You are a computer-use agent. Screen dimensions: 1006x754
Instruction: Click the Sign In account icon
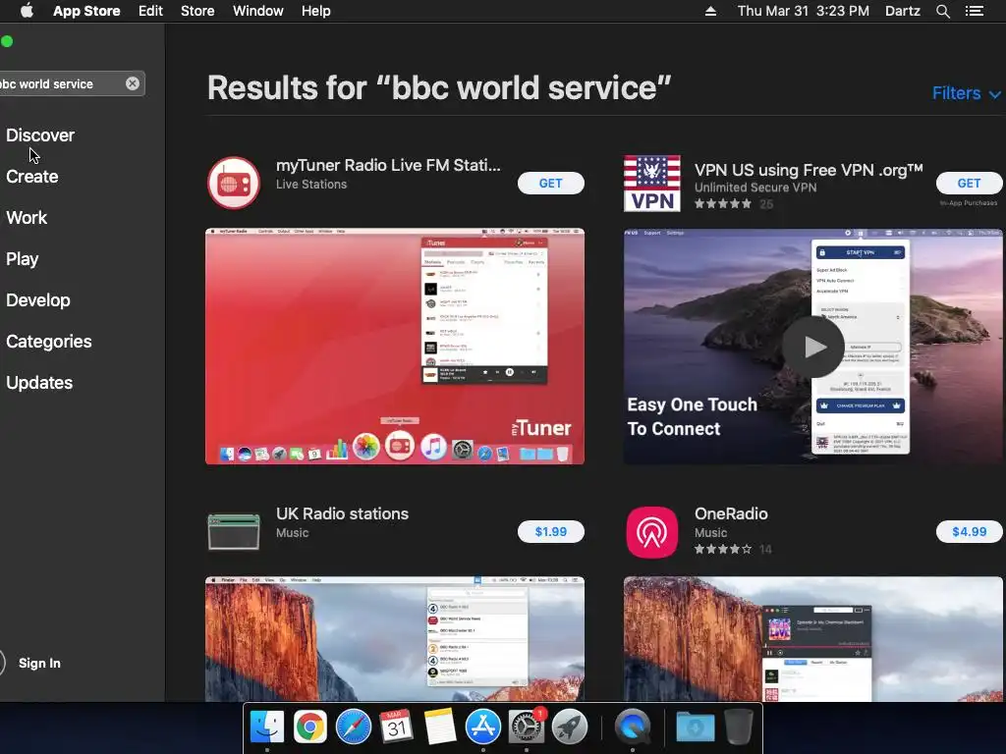pyautogui.click(x=1, y=663)
